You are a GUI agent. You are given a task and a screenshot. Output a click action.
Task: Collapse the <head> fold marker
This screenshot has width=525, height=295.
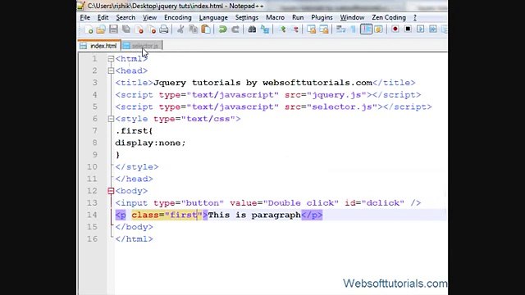pos(111,70)
